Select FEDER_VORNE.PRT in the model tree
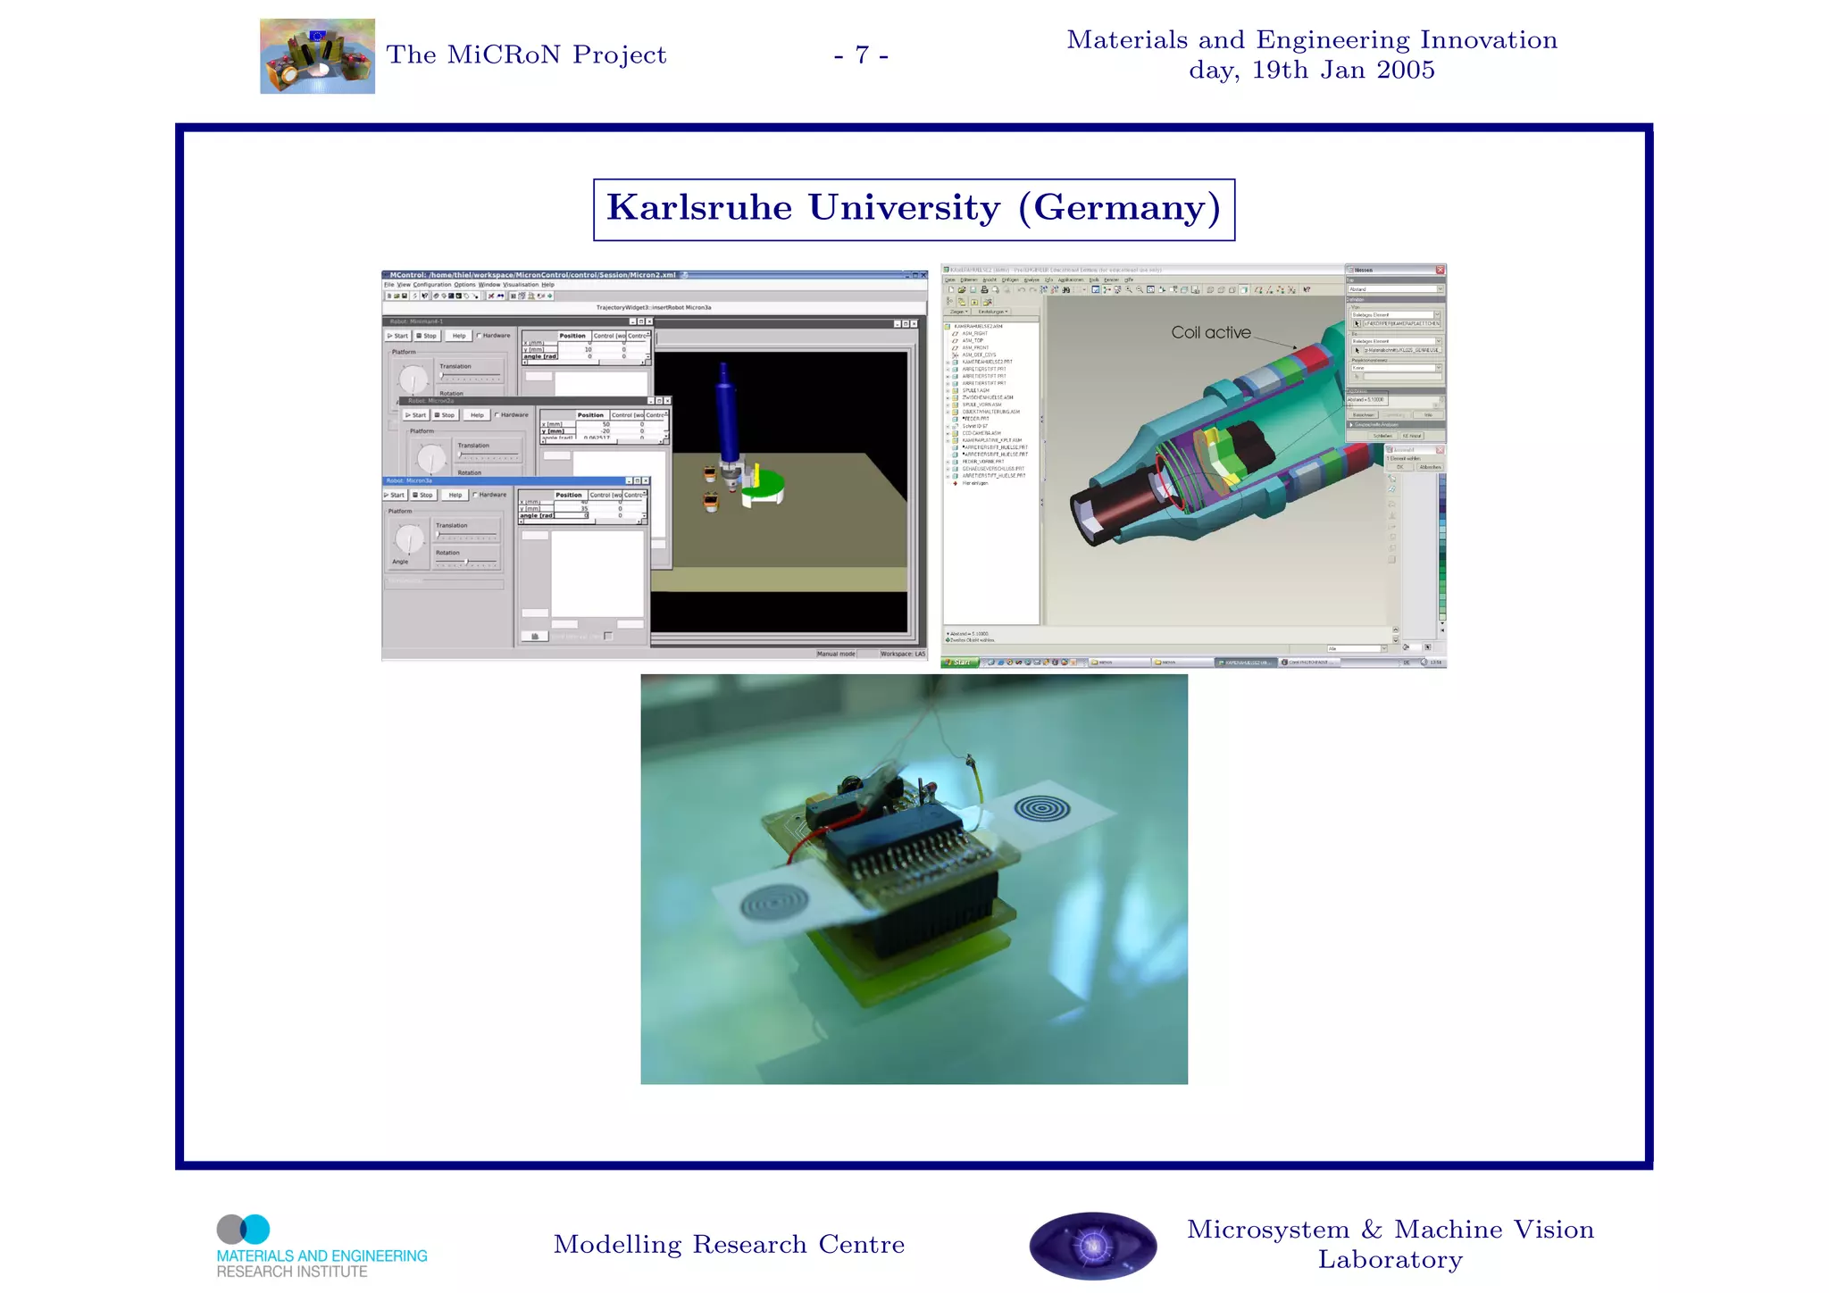 (983, 462)
